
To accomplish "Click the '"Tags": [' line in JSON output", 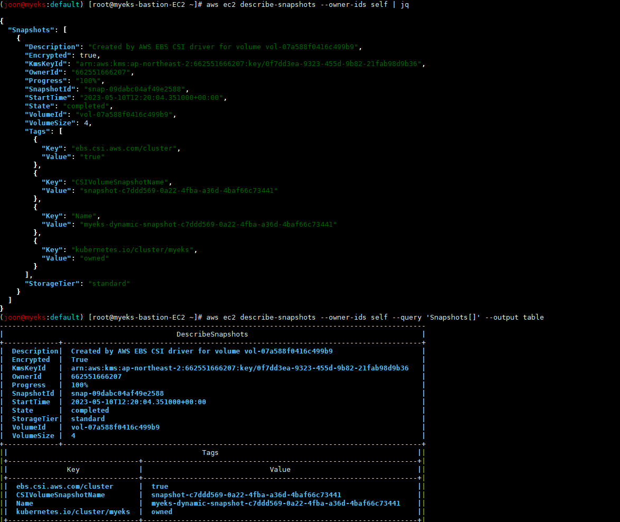I will [43, 132].
